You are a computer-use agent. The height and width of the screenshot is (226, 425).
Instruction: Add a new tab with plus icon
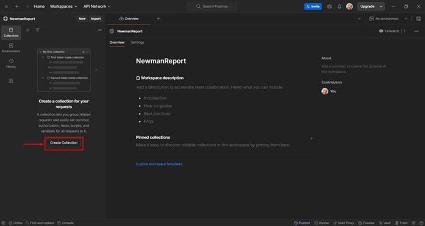(159, 19)
